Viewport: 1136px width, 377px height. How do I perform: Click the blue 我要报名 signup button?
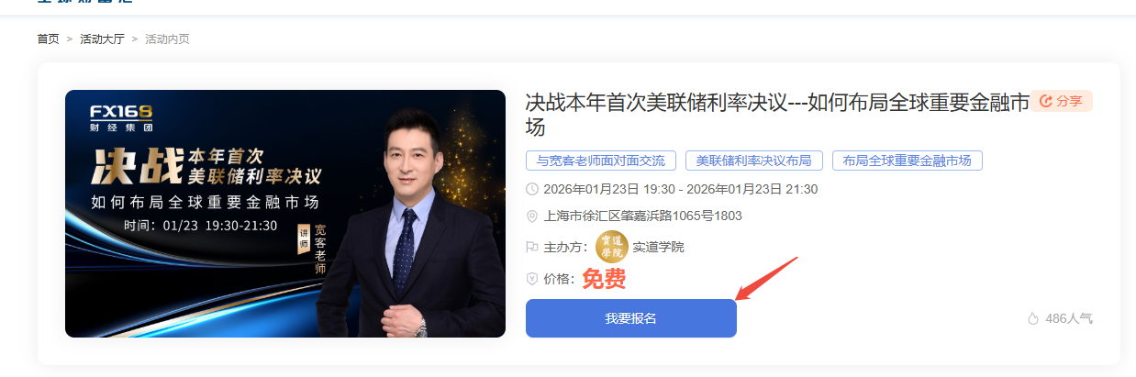631,318
